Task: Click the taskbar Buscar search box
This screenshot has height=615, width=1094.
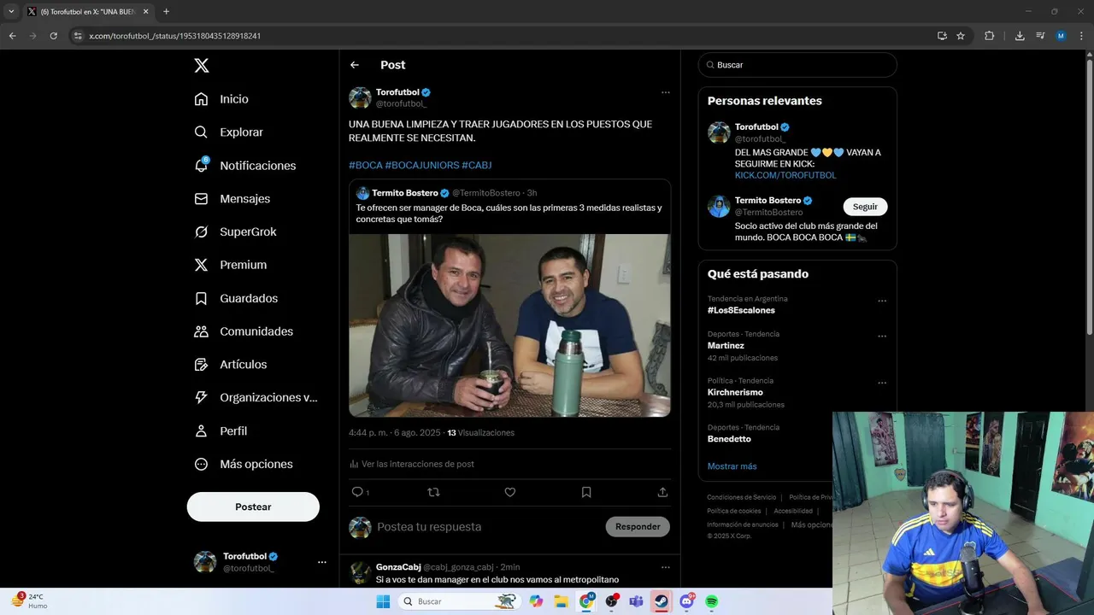Action: (x=461, y=601)
